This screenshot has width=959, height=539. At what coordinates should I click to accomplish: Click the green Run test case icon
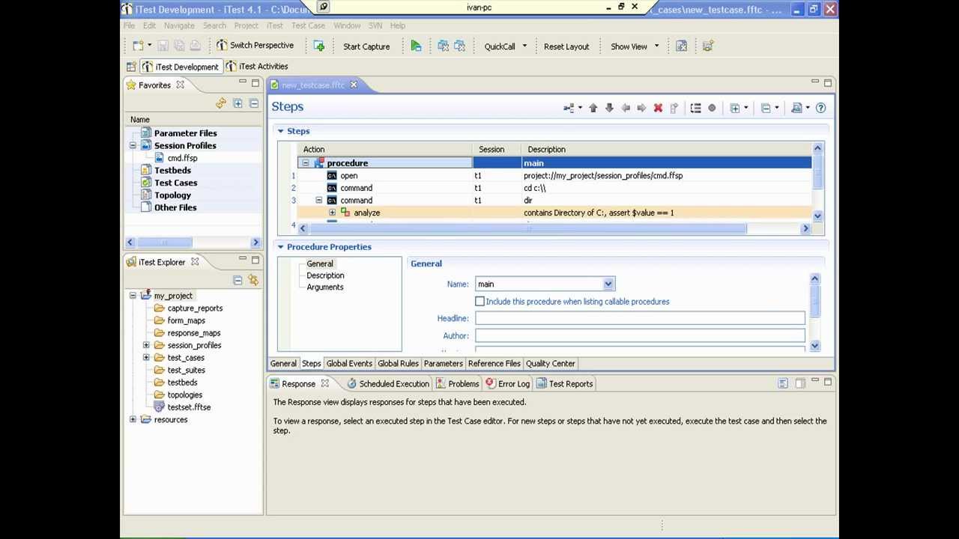coord(416,46)
